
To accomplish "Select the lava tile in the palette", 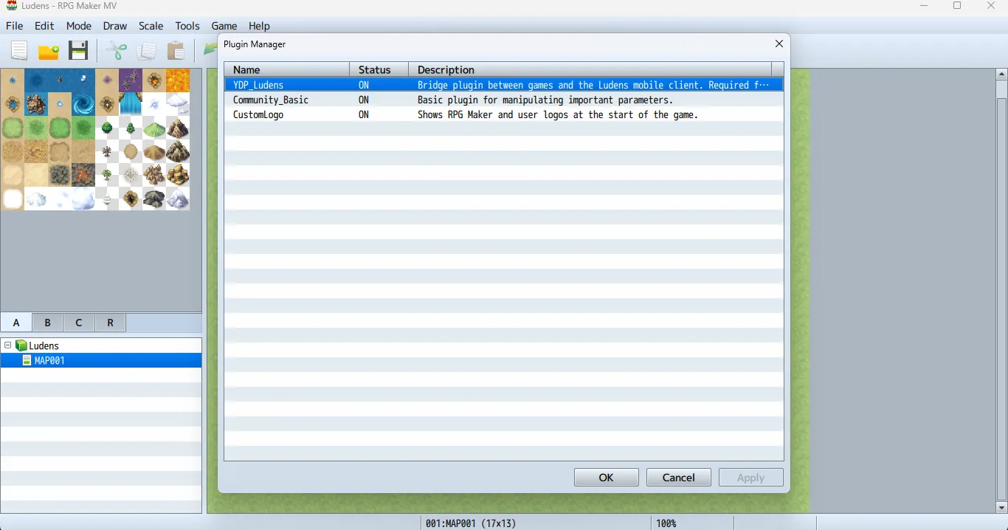I will [178, 80].
